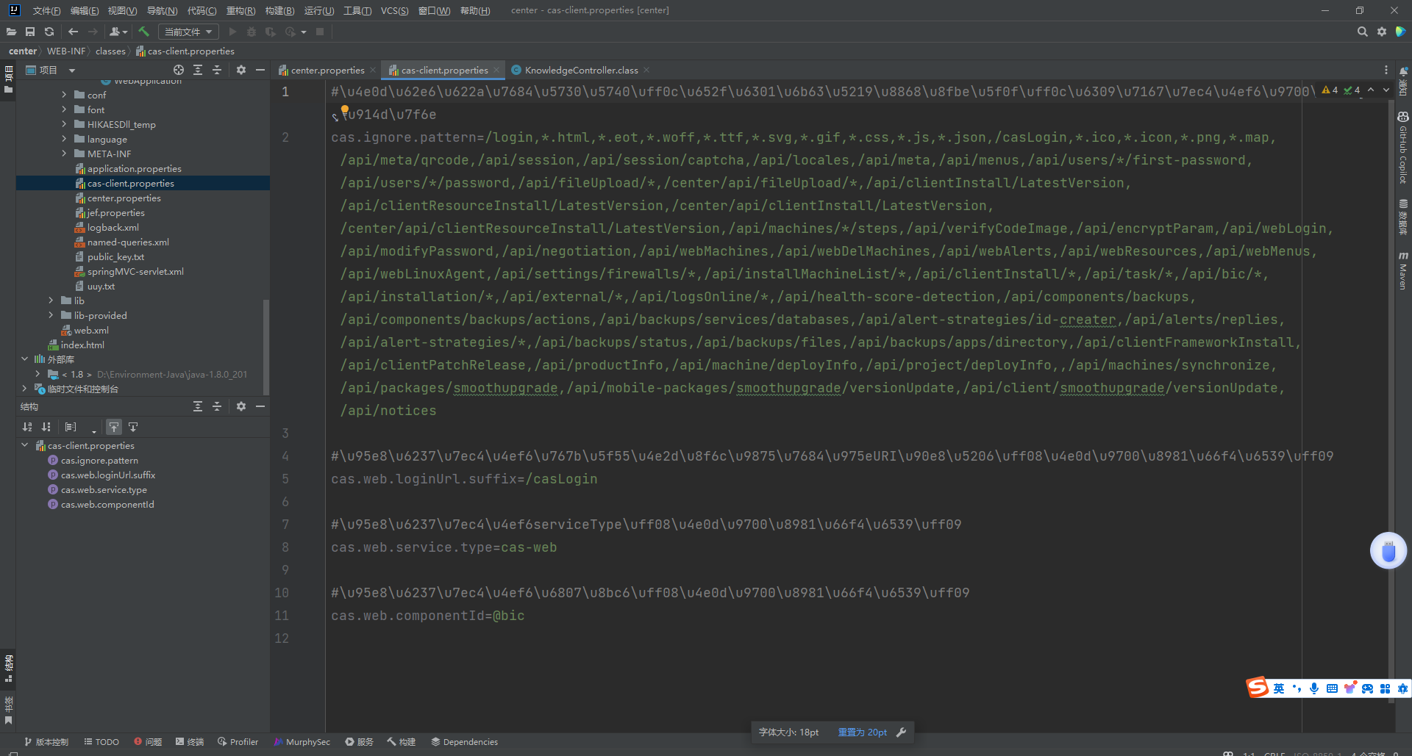
Task: Collapse cas-client.properties in Structure tree
Action: point(24,445)
